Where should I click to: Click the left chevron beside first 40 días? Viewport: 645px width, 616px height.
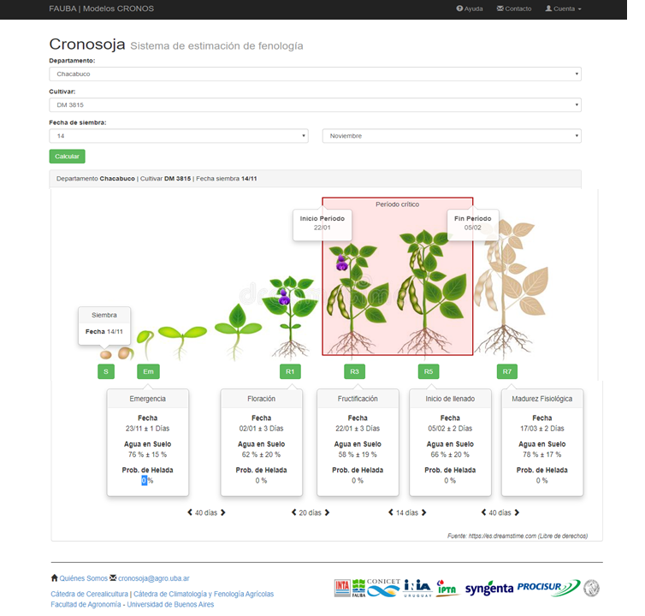click(x=190, y=512)
